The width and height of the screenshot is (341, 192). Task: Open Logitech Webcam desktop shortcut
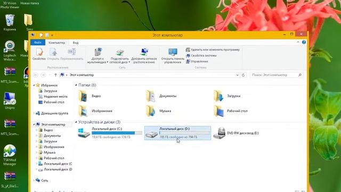coord(10,51)
